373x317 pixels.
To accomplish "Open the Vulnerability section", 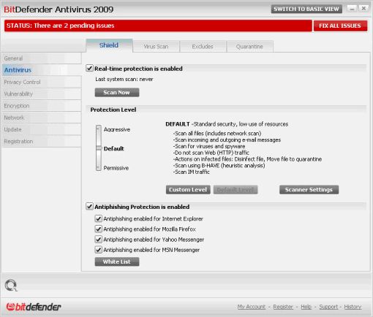I will point(42,93).
